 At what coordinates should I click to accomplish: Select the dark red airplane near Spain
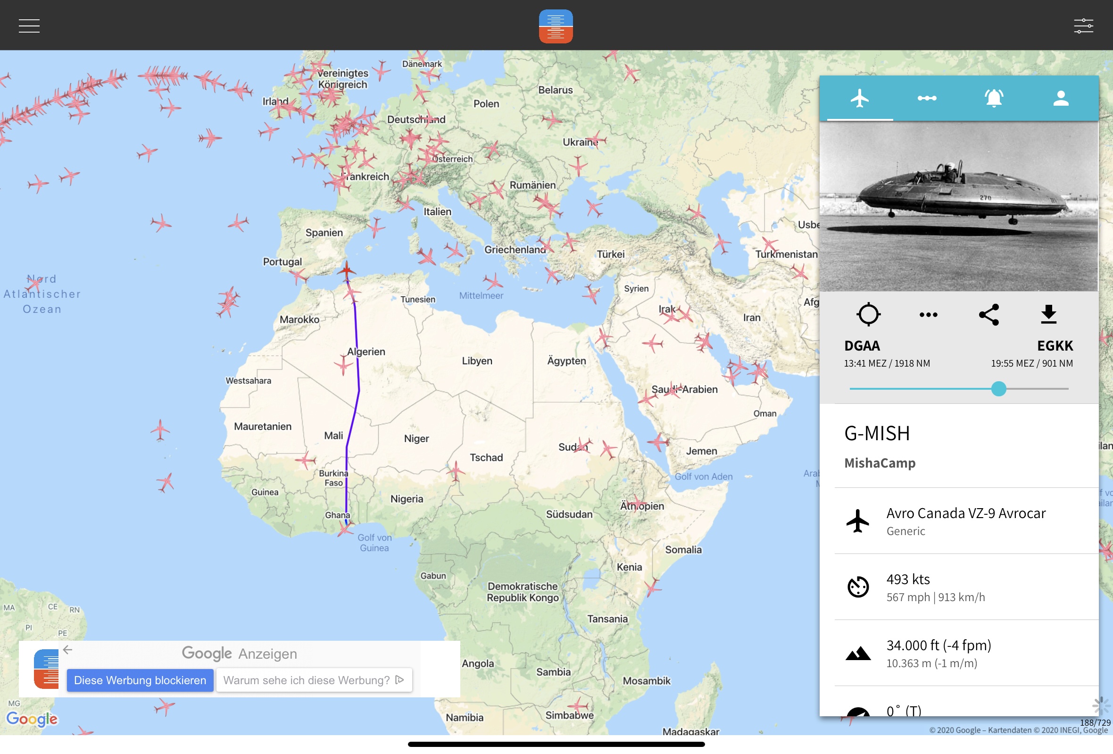pyautogui.click(x=346, y=271)
